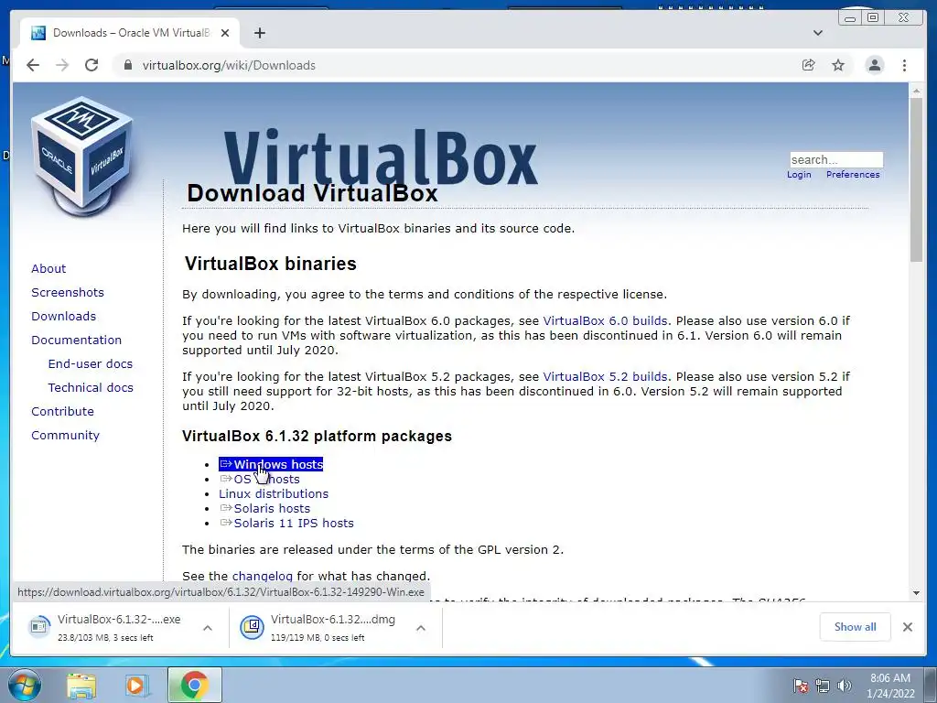Open the volume speaker icon

[845, 686]
